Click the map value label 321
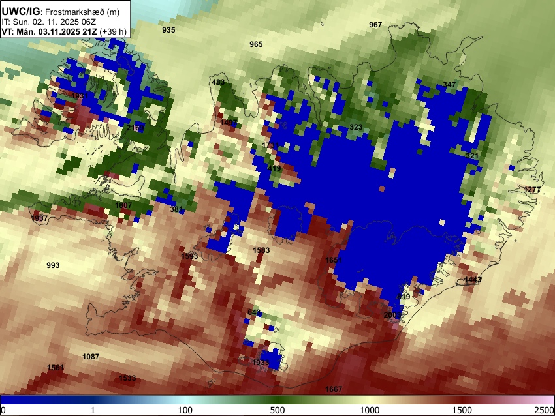The width and height of the screenshot is (555, 416). coord(472,156)
